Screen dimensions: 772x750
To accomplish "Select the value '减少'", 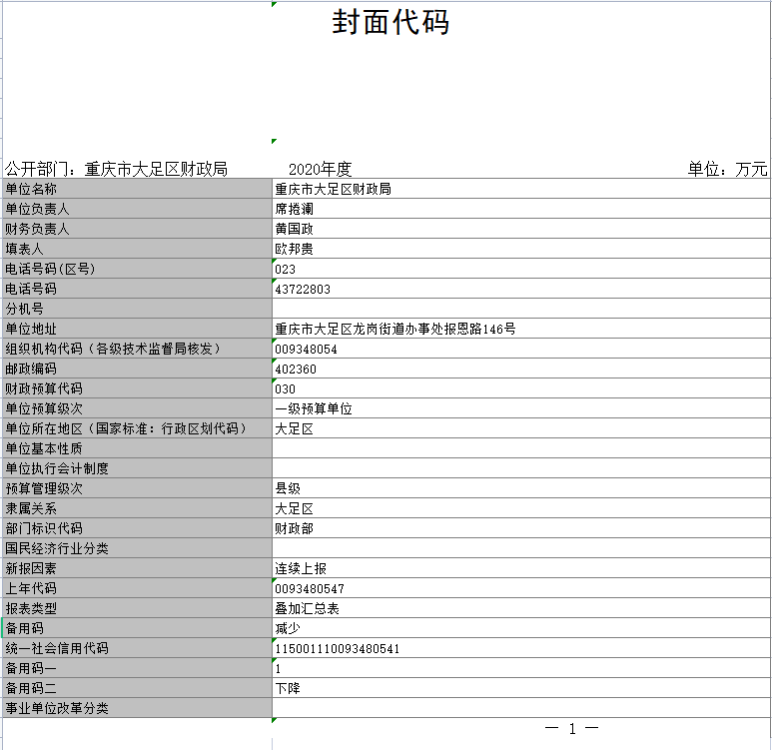I will 288,628.
